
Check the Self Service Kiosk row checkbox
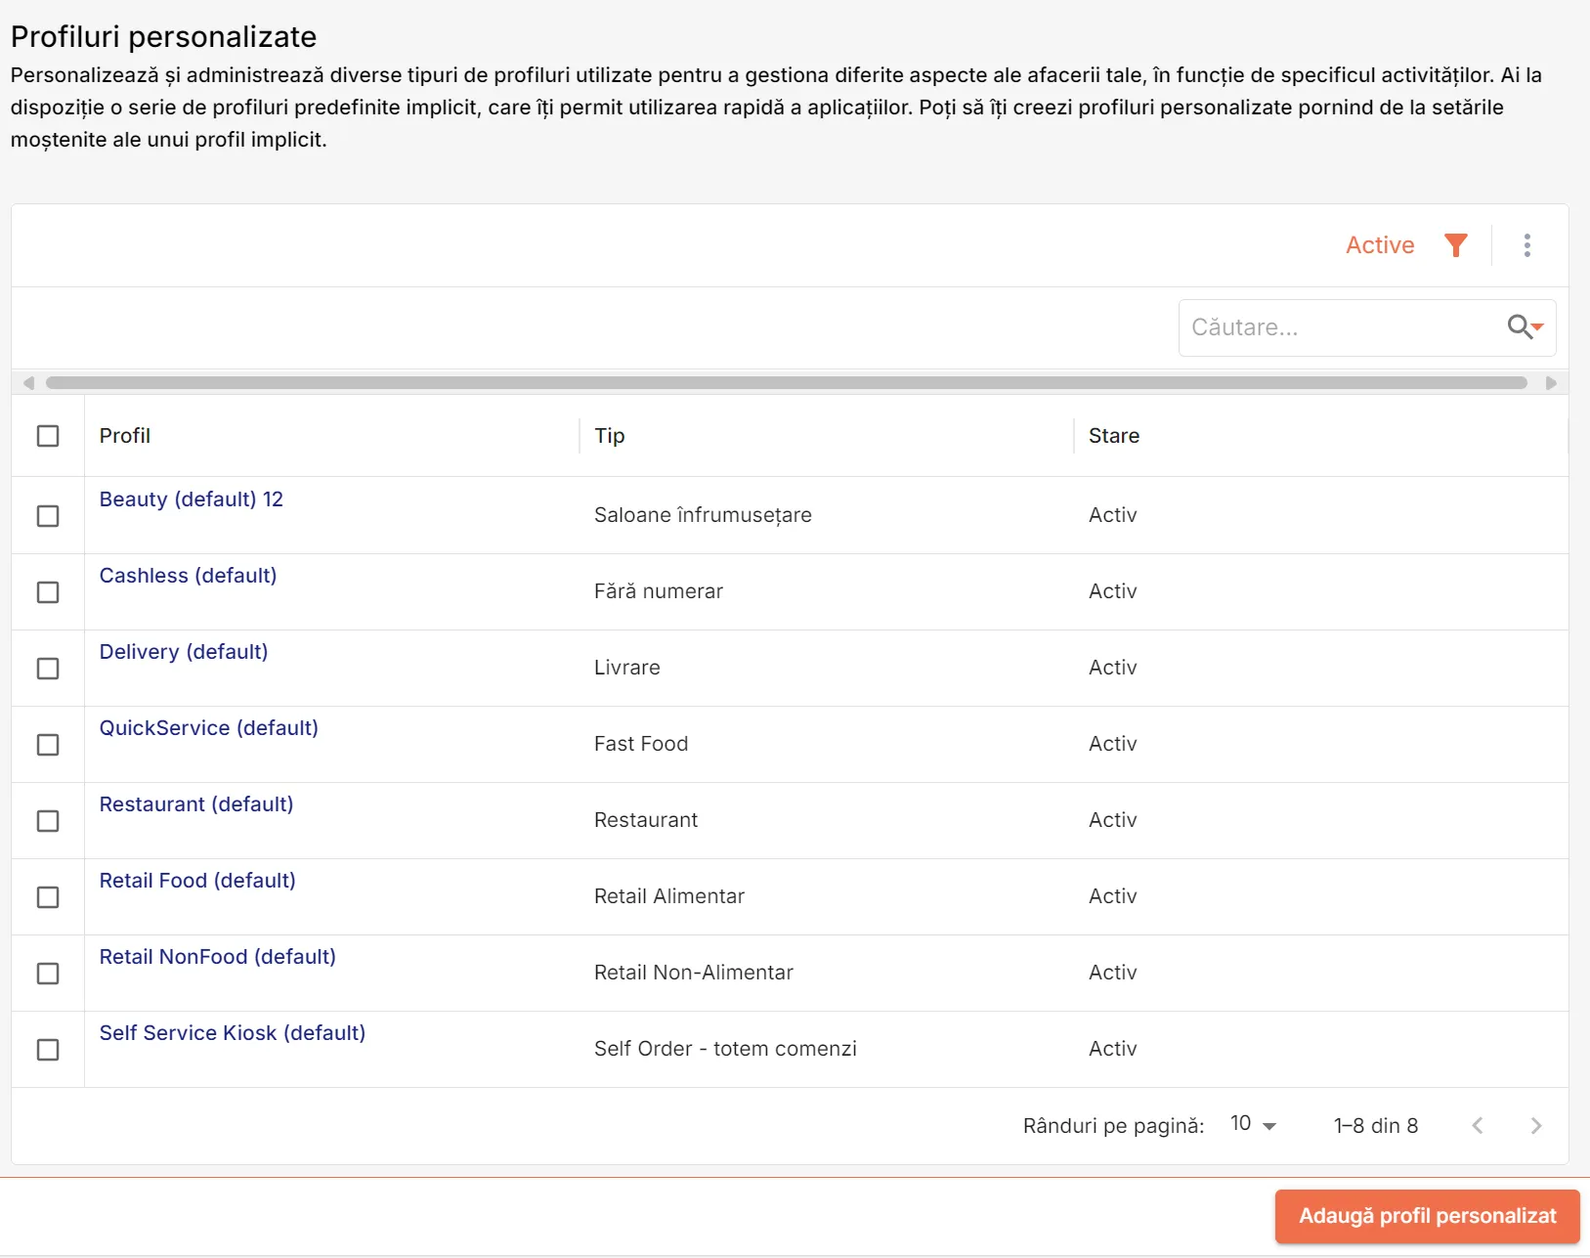click(x=48, y=1050)
